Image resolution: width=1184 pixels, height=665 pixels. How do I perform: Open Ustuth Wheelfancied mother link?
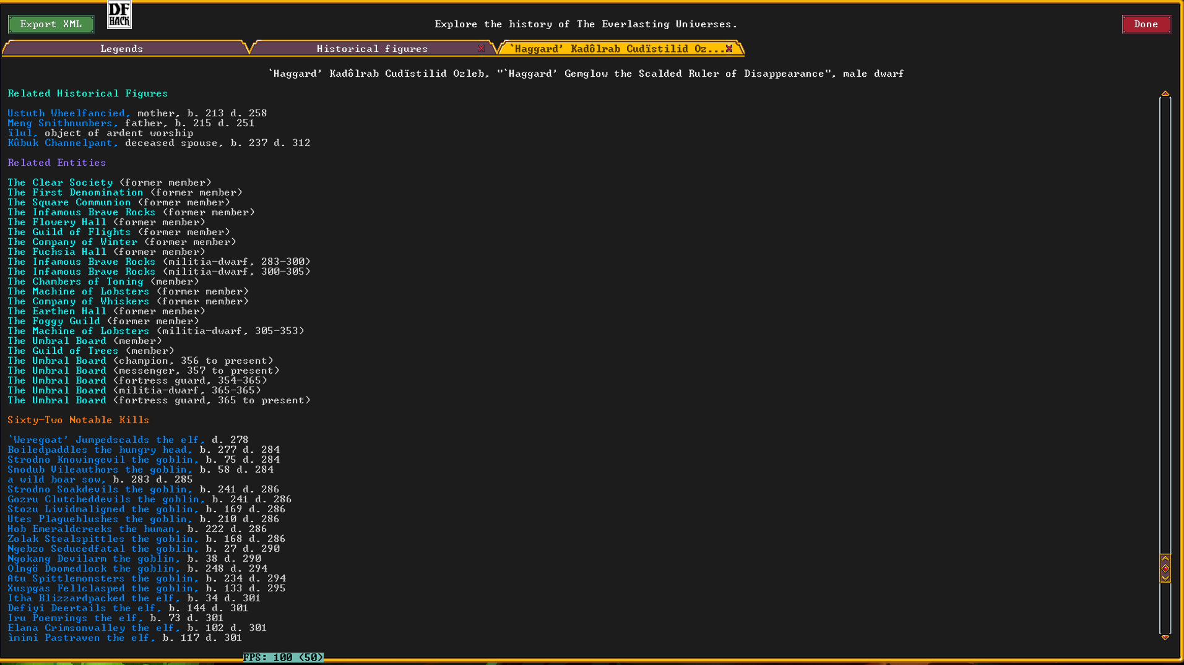click(69, 113)
